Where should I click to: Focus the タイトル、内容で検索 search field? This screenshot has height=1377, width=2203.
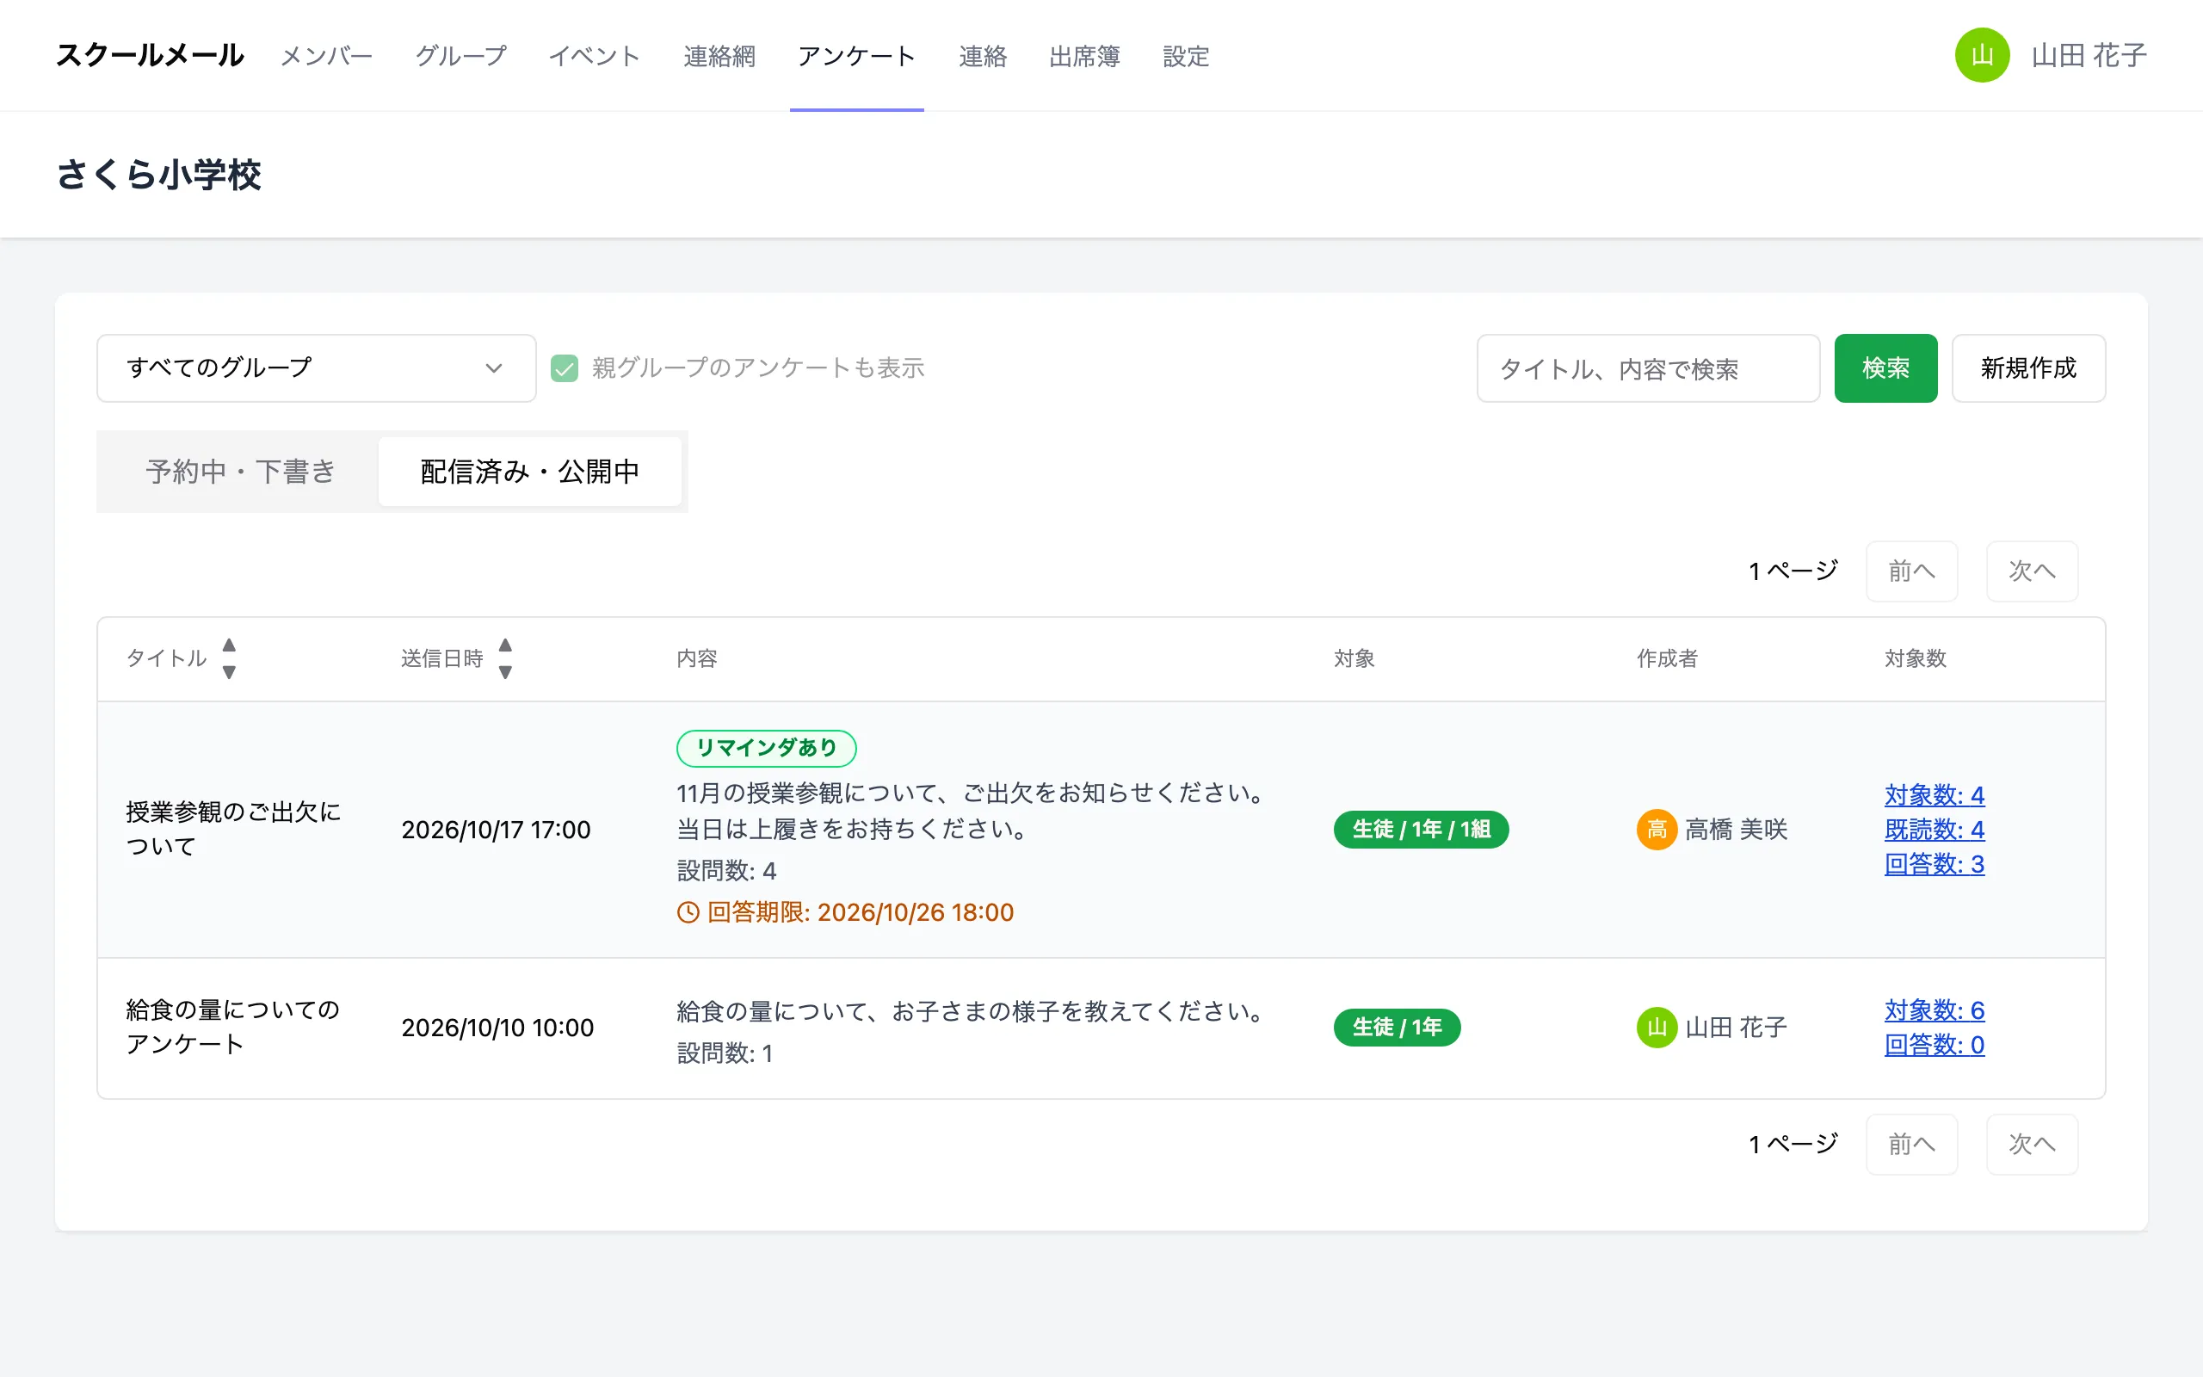tap(1648, 368)
